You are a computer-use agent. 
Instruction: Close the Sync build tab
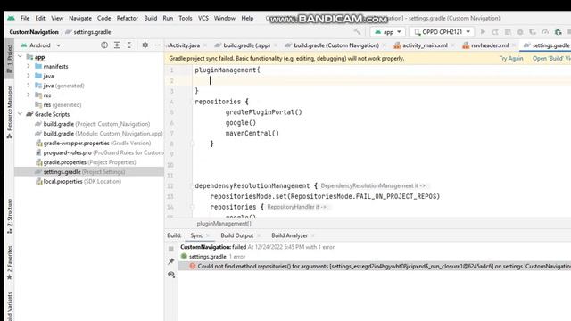[x=208, y=235]
